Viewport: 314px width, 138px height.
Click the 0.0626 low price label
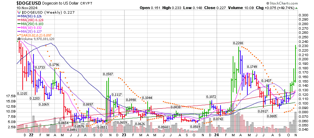point(140,124)
